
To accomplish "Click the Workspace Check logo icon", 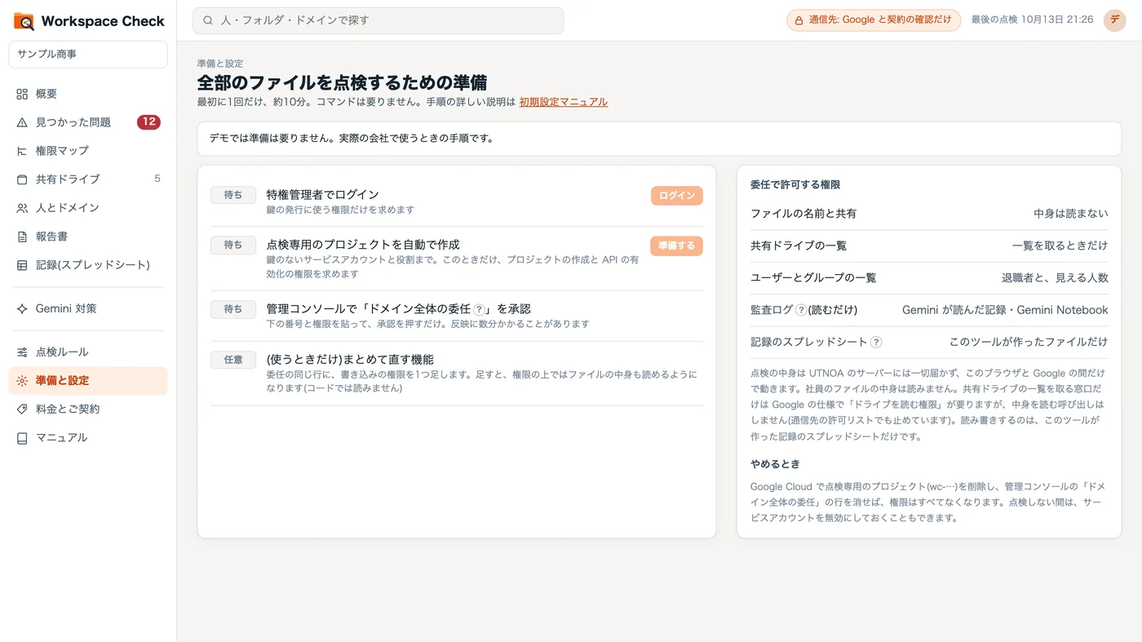I will (x=24, y=21).
